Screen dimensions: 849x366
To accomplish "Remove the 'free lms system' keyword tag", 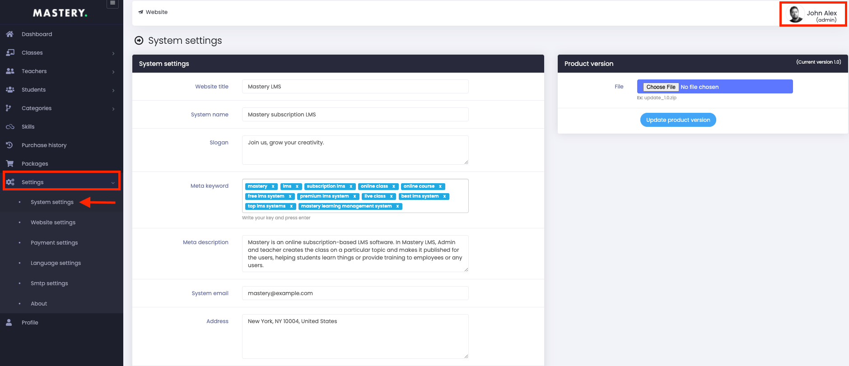I will click(x=290, y=196).
